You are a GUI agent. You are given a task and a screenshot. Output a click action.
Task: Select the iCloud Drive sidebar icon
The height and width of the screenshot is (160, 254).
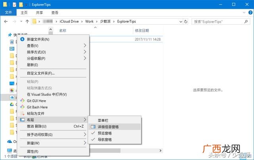12,97
